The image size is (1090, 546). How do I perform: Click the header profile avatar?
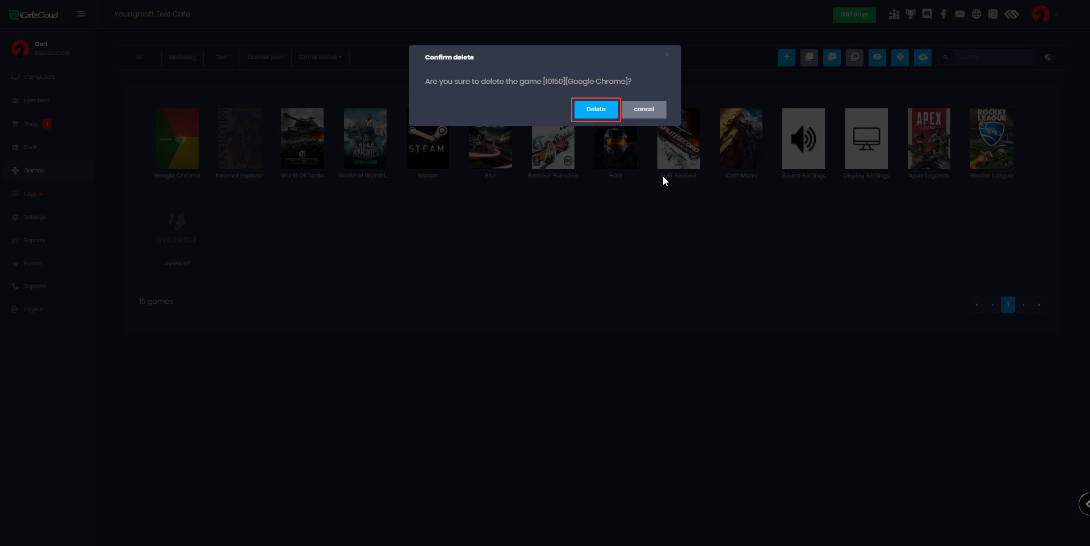click(x=1040, y=14)
